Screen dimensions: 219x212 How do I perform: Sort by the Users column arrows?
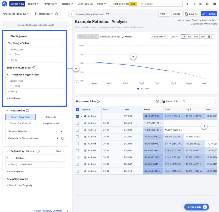pyautogui.click(x=131, y=110)
